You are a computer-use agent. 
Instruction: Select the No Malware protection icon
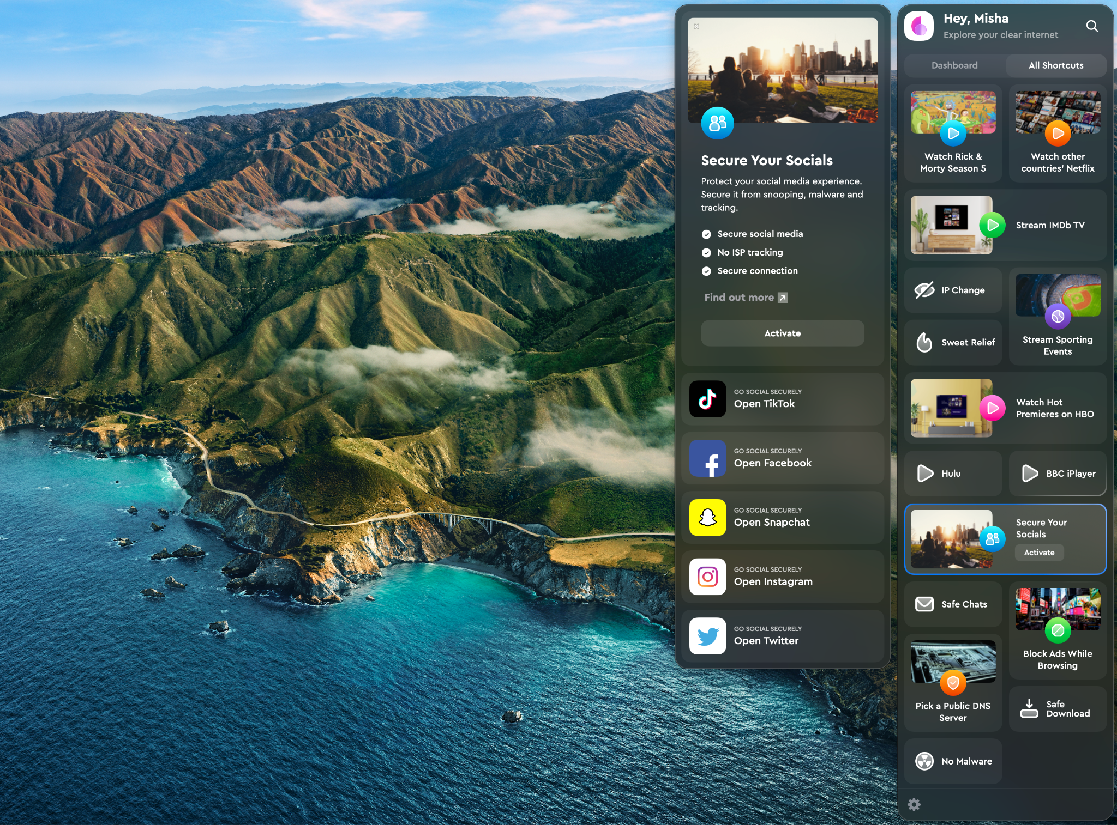[x=924, y=760]
